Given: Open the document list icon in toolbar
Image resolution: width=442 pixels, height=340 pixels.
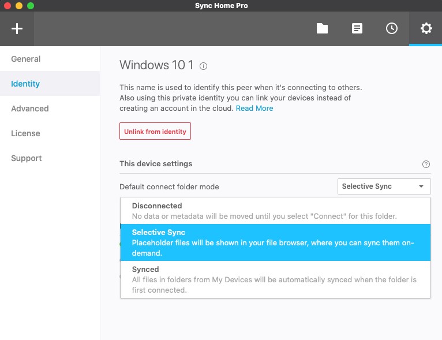Looking at the screenshot, I should point(357,28).
